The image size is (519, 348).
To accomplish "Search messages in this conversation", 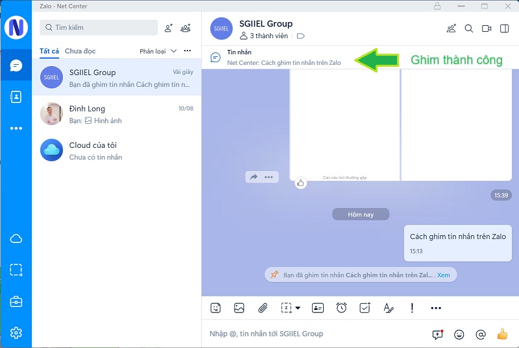I will pos(468,29).
